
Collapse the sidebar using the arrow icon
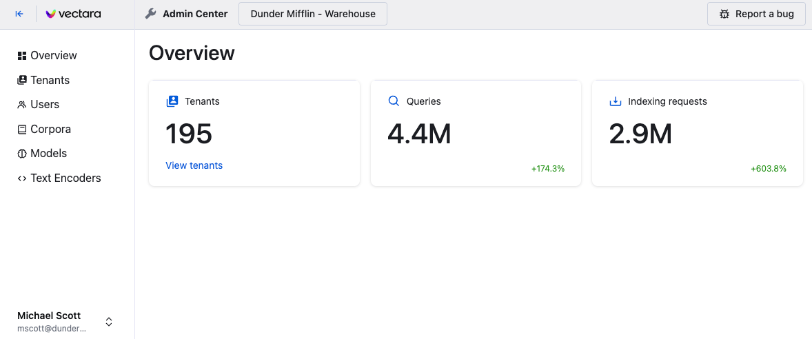19,14
